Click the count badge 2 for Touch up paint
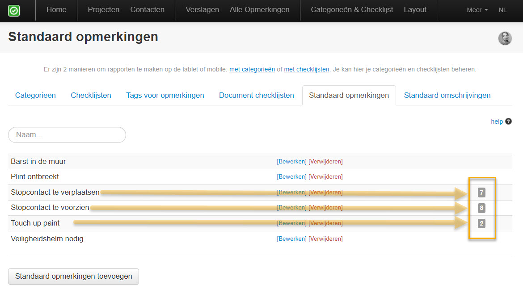Screen dimensions: 523x293 (481, 223)
